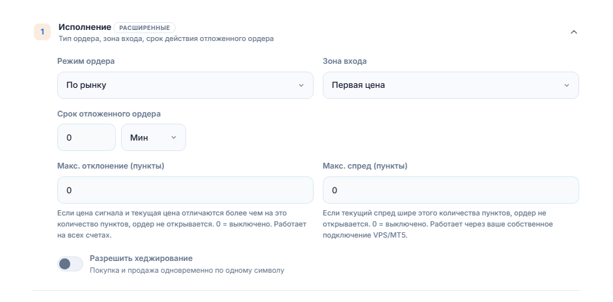
Task: Click the Исполнение section title
Action: (85, 27)
